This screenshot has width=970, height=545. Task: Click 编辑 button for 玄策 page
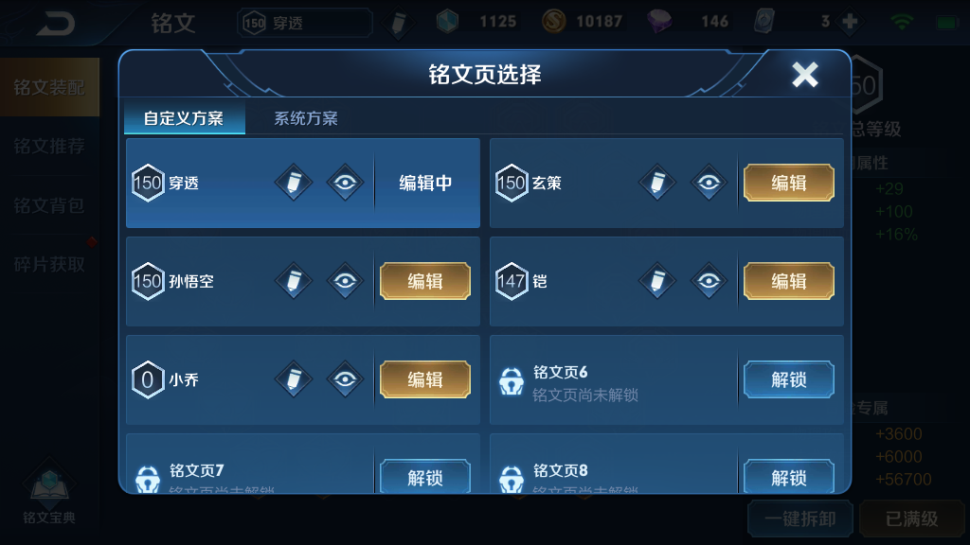pyautogui.click(x=789, y=183)
